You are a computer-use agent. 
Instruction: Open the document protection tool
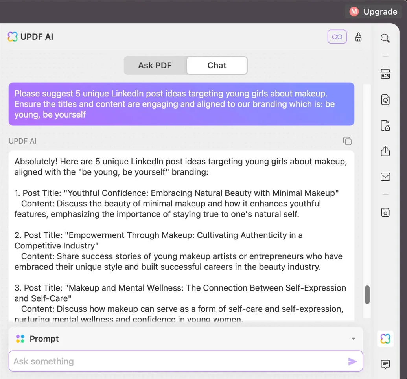(385, 125)
